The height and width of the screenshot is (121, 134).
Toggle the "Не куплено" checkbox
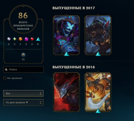[x=5, y=78]
